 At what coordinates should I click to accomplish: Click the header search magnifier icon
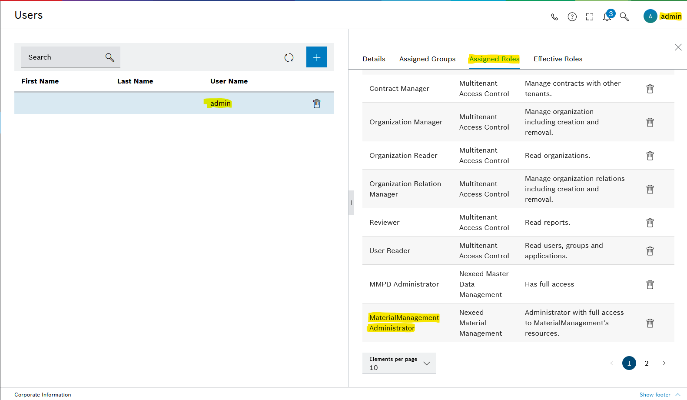(624, 17)
